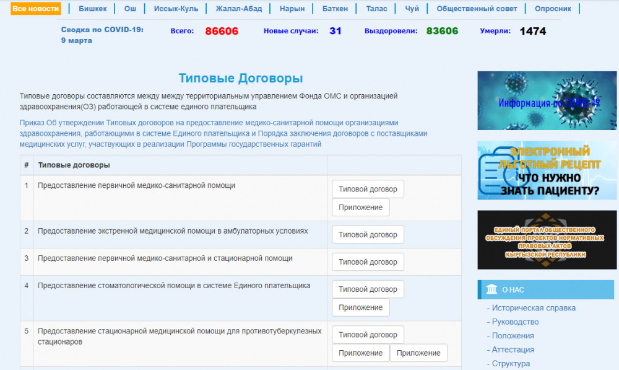Open the COVID-19 information banner

pos(547,101)
